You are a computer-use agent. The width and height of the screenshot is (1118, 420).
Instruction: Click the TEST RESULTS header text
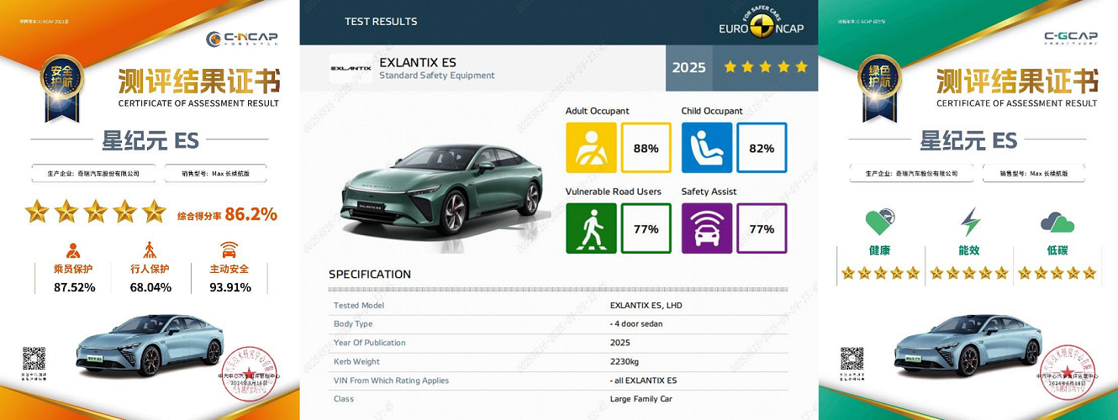coord(381,21)
